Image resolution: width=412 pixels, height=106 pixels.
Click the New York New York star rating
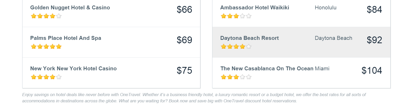coord(46,77)
